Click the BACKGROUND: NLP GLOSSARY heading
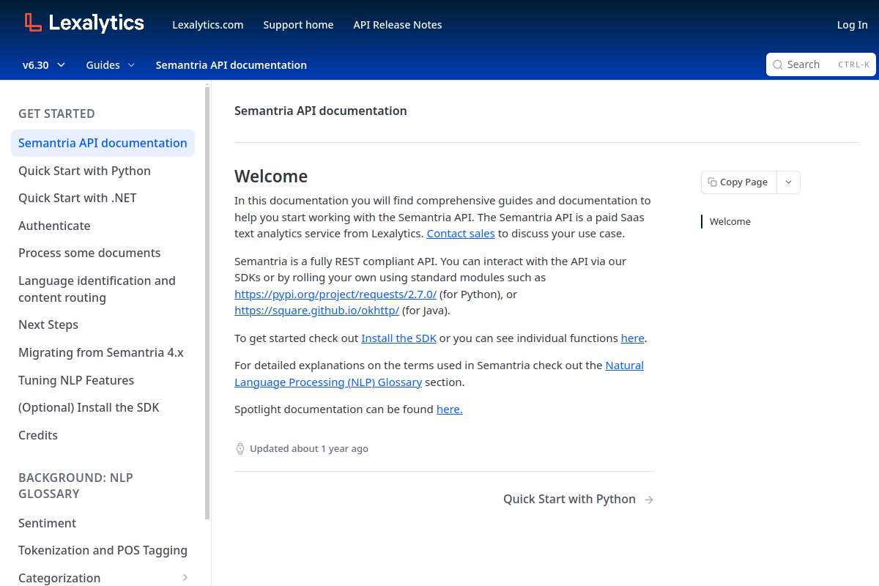Image resolution: width=879 pixels, height=586 pixels. point(75,486)
